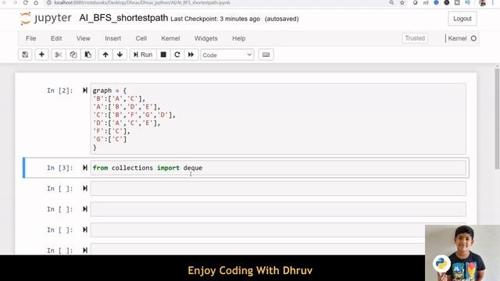
Task: Cut selected cells with scissors icon
Action: (59, 55)
